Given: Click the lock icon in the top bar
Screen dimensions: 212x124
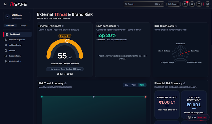Looking at the screenshot, I should [x=199, y=4].
